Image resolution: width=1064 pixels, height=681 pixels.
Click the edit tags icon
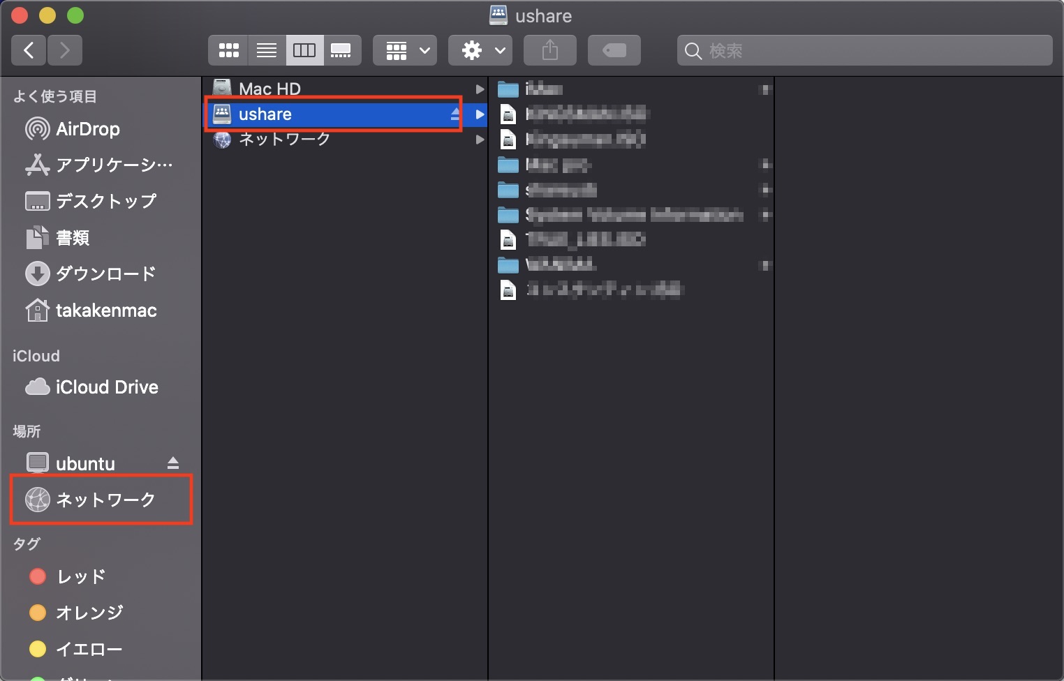coord(614,50)
